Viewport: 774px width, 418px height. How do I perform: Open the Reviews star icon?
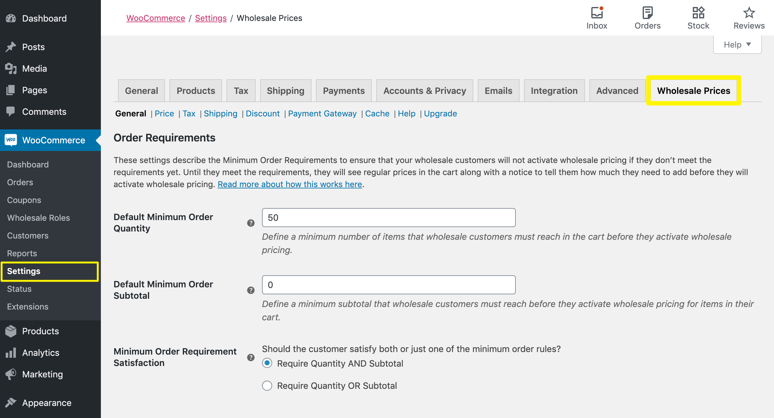(x=749, y=13)
